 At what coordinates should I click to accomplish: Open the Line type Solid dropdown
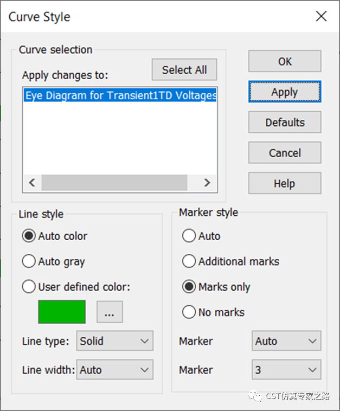click(115, 341)
